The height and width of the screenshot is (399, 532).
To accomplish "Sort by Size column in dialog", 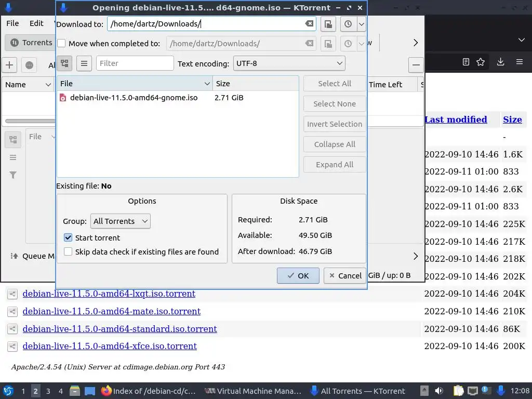I will pos(256,84).
